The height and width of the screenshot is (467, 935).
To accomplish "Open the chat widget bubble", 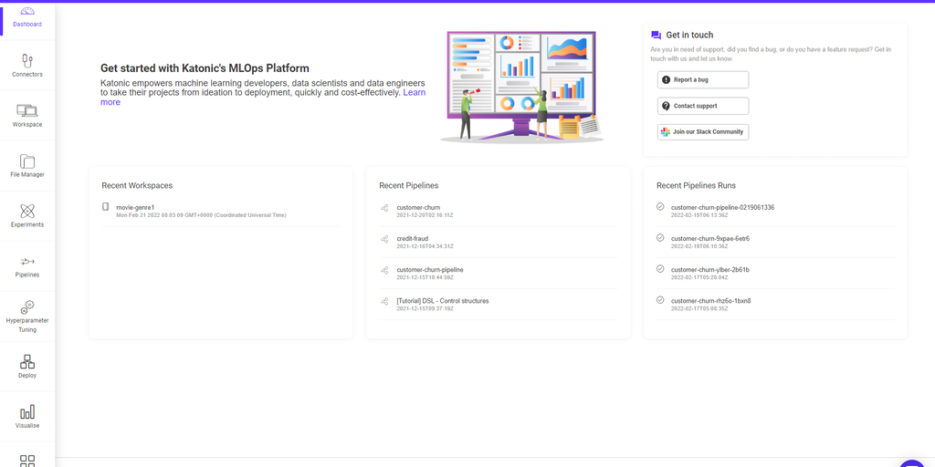I will [912, 462].
